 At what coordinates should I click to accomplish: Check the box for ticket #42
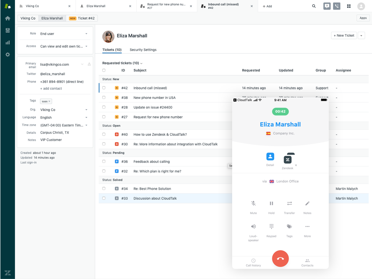[x=104, y=88]
